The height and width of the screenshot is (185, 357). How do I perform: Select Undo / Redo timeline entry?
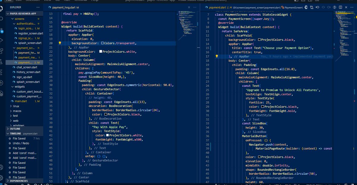(x=25, y=143)
